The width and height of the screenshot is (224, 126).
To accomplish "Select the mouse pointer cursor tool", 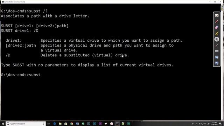I will pos(217,39).
